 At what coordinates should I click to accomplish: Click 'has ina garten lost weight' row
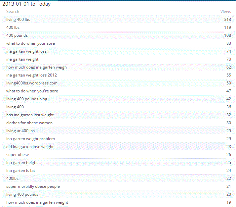click(30, 115)
